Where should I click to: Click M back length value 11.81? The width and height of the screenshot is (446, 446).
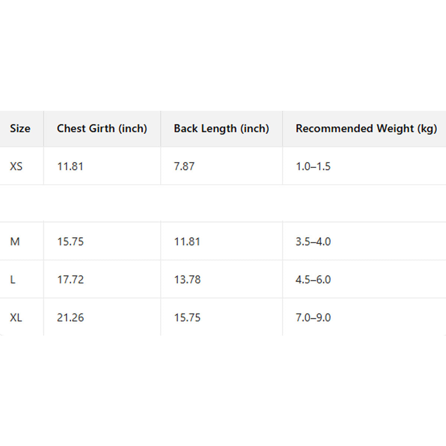pos(187,242)
